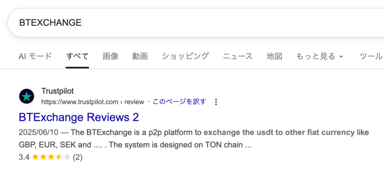Switch to the AI モード tab
384x176 pixels.
coord(35,57)
